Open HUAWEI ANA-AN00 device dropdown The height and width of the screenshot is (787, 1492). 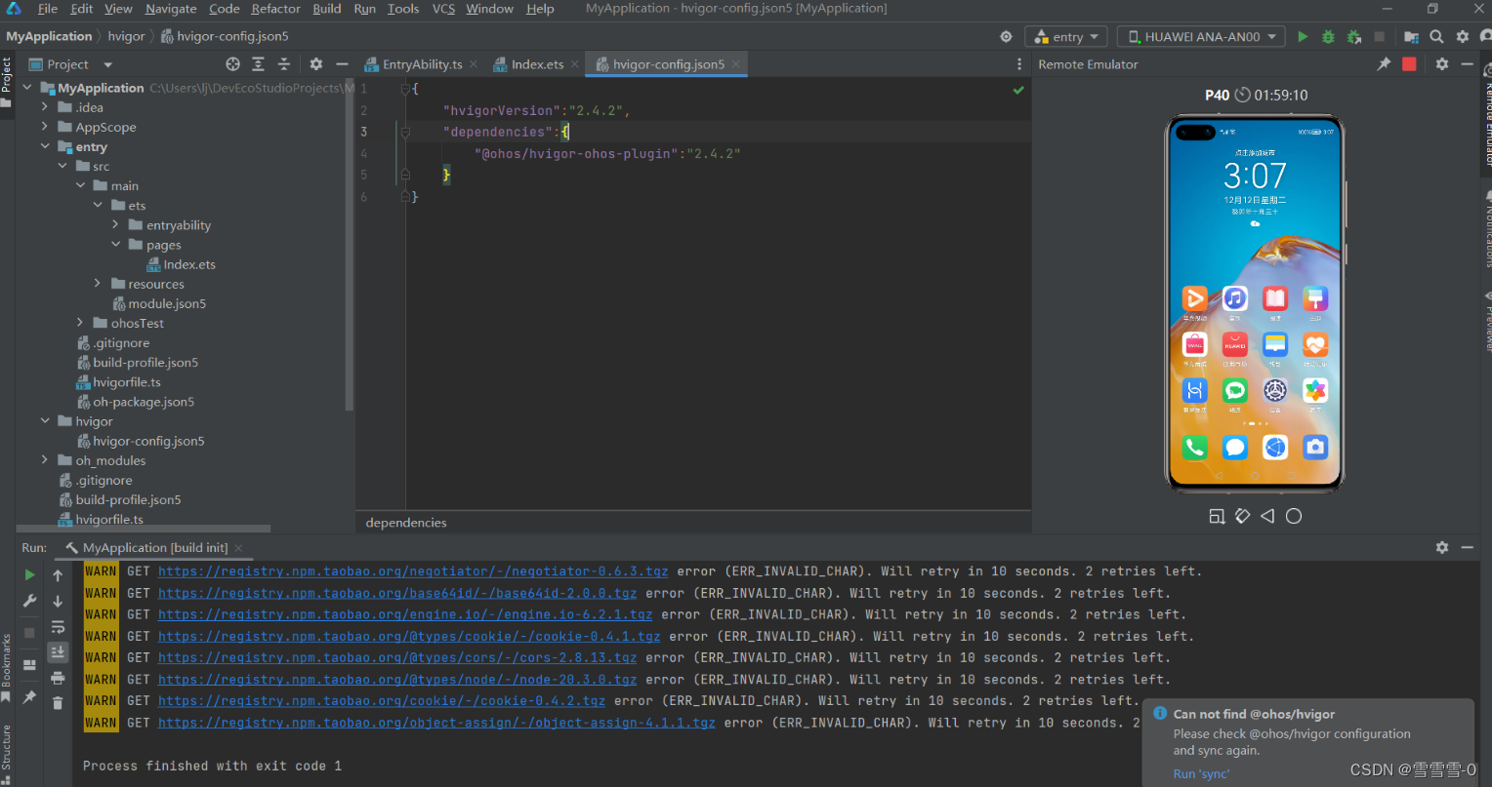click(x=1201, y=37)
